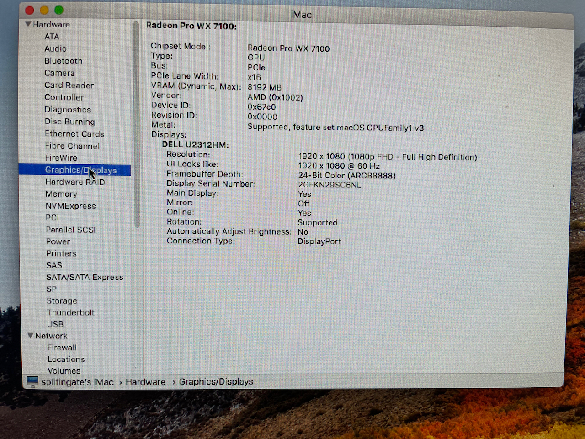The image size is (585, 439).
Task: Click the PCIe Lane Width value x16
Action: (x=254, y=77)
